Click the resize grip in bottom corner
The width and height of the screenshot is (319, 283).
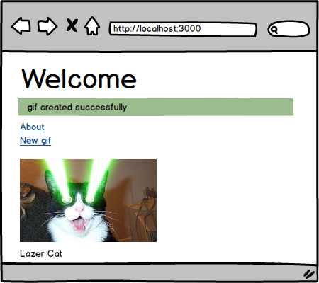(x=309, y=274)
